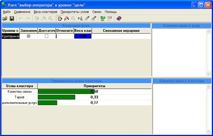Open the Веса кластеров menu
The width and height of the screenshot is (213, 136).
click(46, 12)
